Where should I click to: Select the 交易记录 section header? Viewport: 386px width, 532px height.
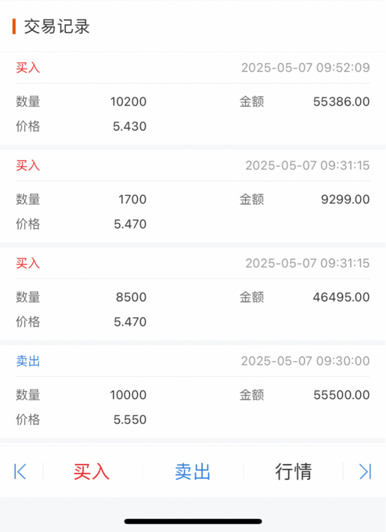pos(57,27)
